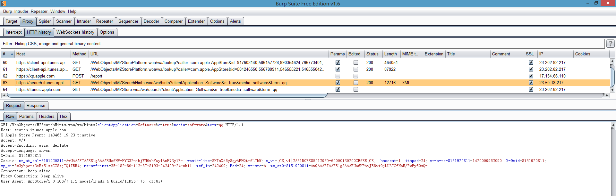This screenshot has width=616, height=196.
Task: Click the help question mark icon
Action: [x=610, y=44]
